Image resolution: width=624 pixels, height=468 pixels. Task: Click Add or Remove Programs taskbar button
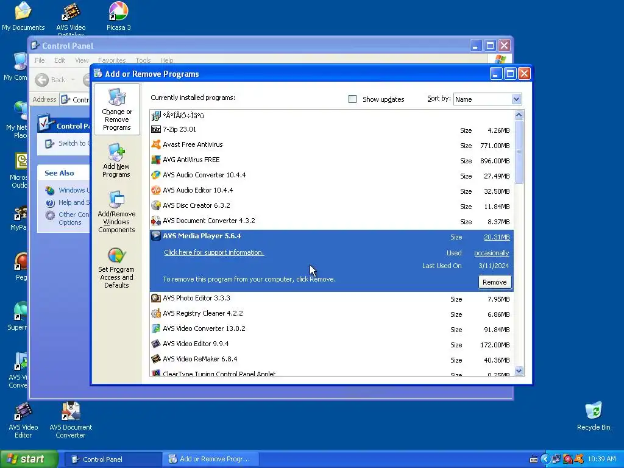point(211,459)
